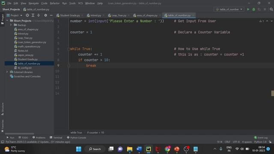Fold the while True block in gutter

(68, 49)
